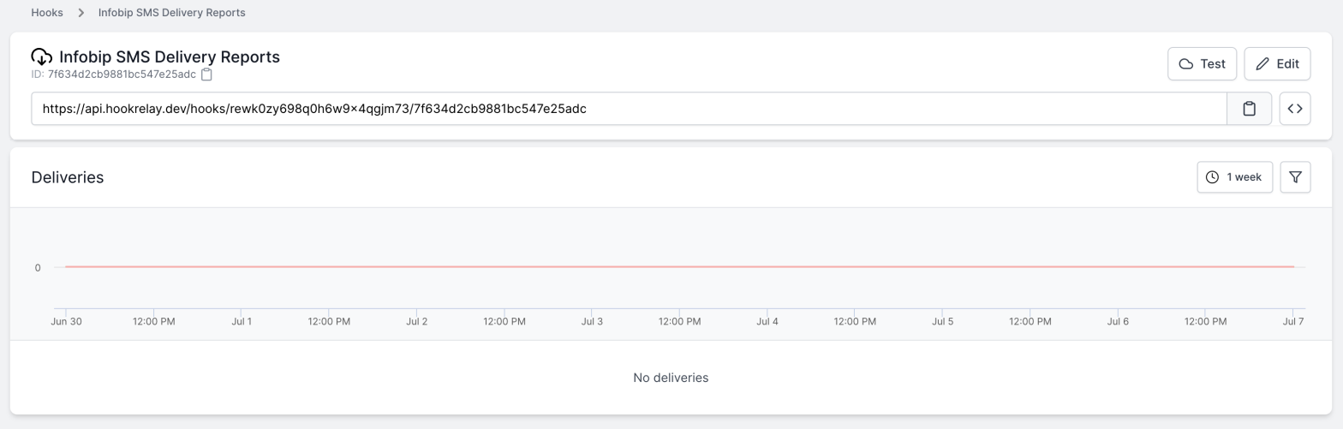Copy the hook URL to the clipboard
Image resolution: width=1343 pixels, height=429 pixels.
pyautogui.click(x=1249, y=109)
